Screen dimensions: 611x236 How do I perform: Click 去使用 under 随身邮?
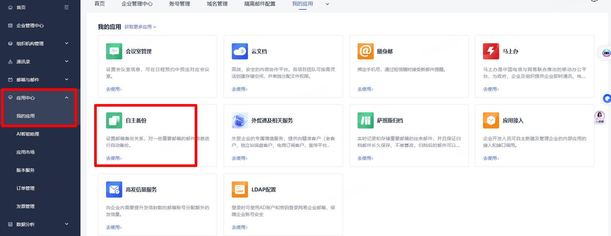(365, 89)
